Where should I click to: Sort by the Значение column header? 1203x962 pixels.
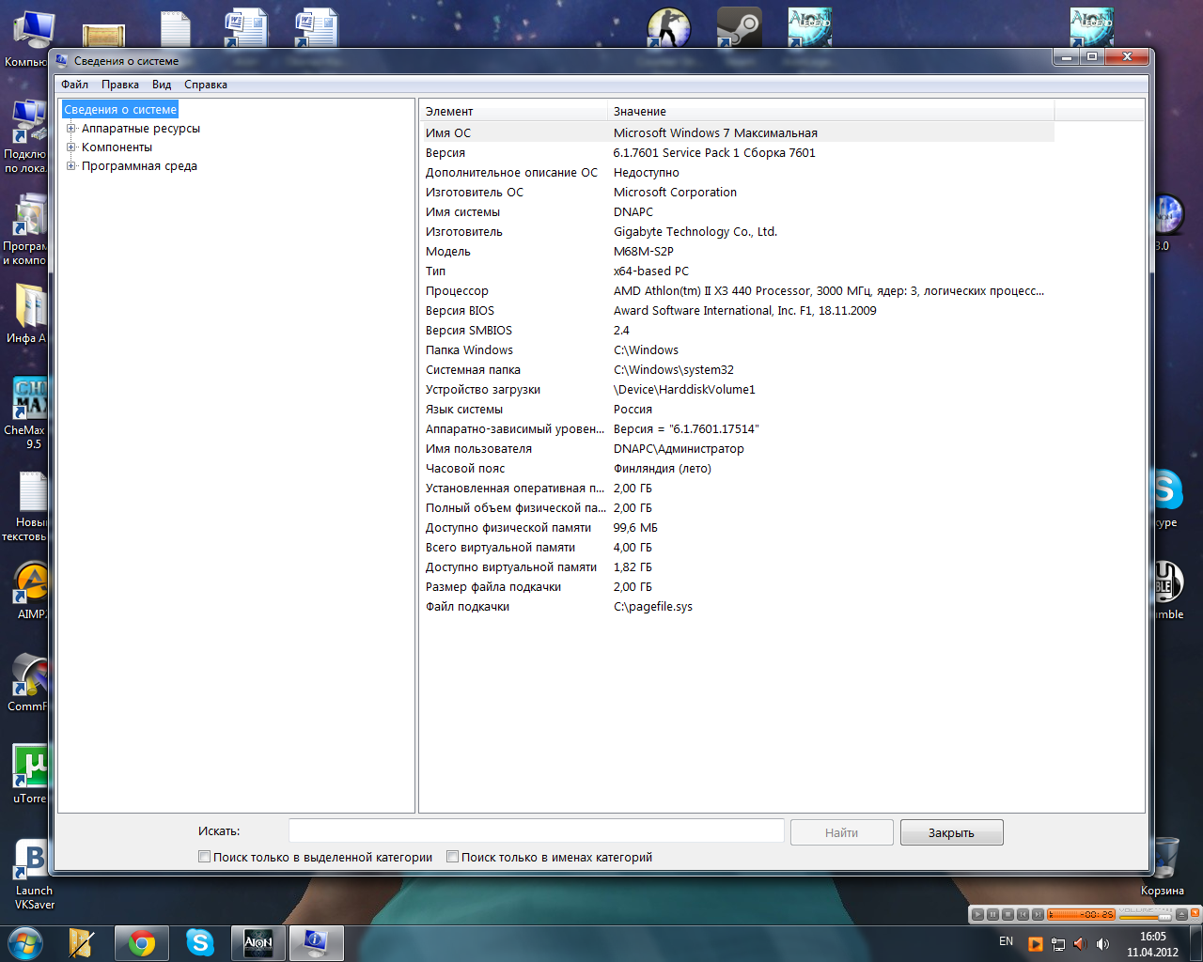tap(831, 111)
